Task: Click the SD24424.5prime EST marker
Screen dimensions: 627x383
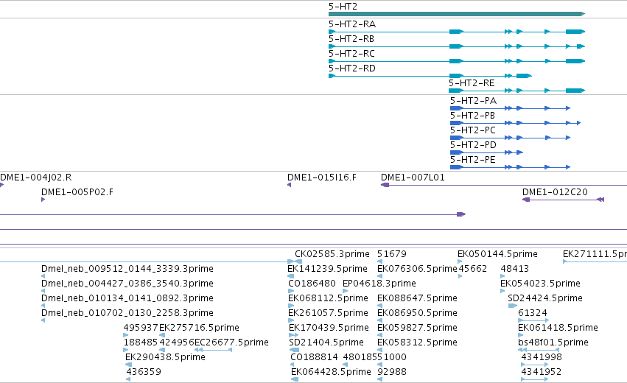Action: tap(512, 306)
